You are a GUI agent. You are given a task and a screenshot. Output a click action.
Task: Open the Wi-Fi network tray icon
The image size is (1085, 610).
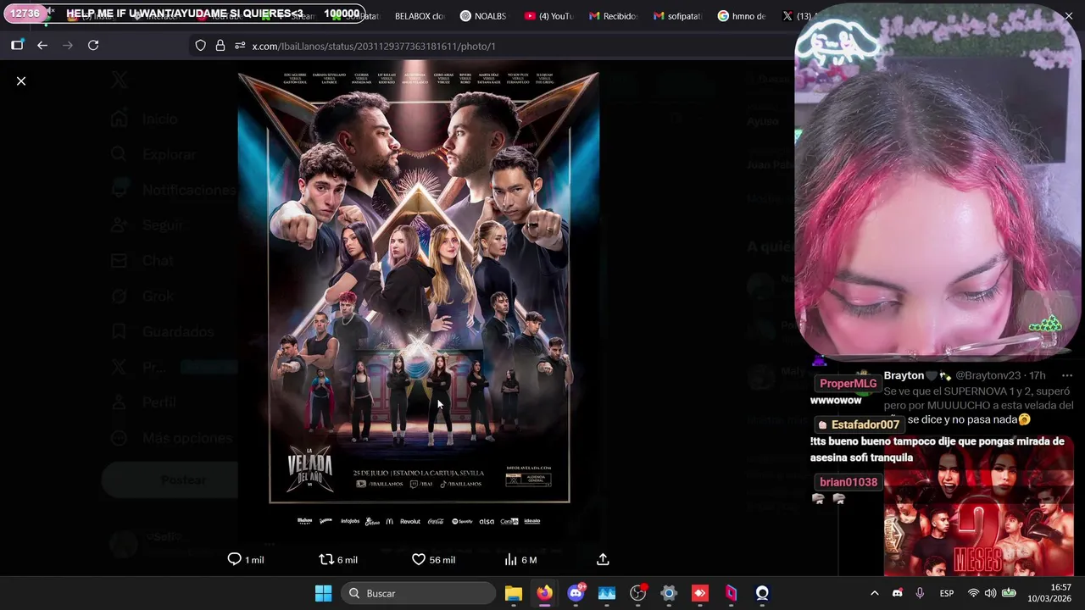click(973, 593)
